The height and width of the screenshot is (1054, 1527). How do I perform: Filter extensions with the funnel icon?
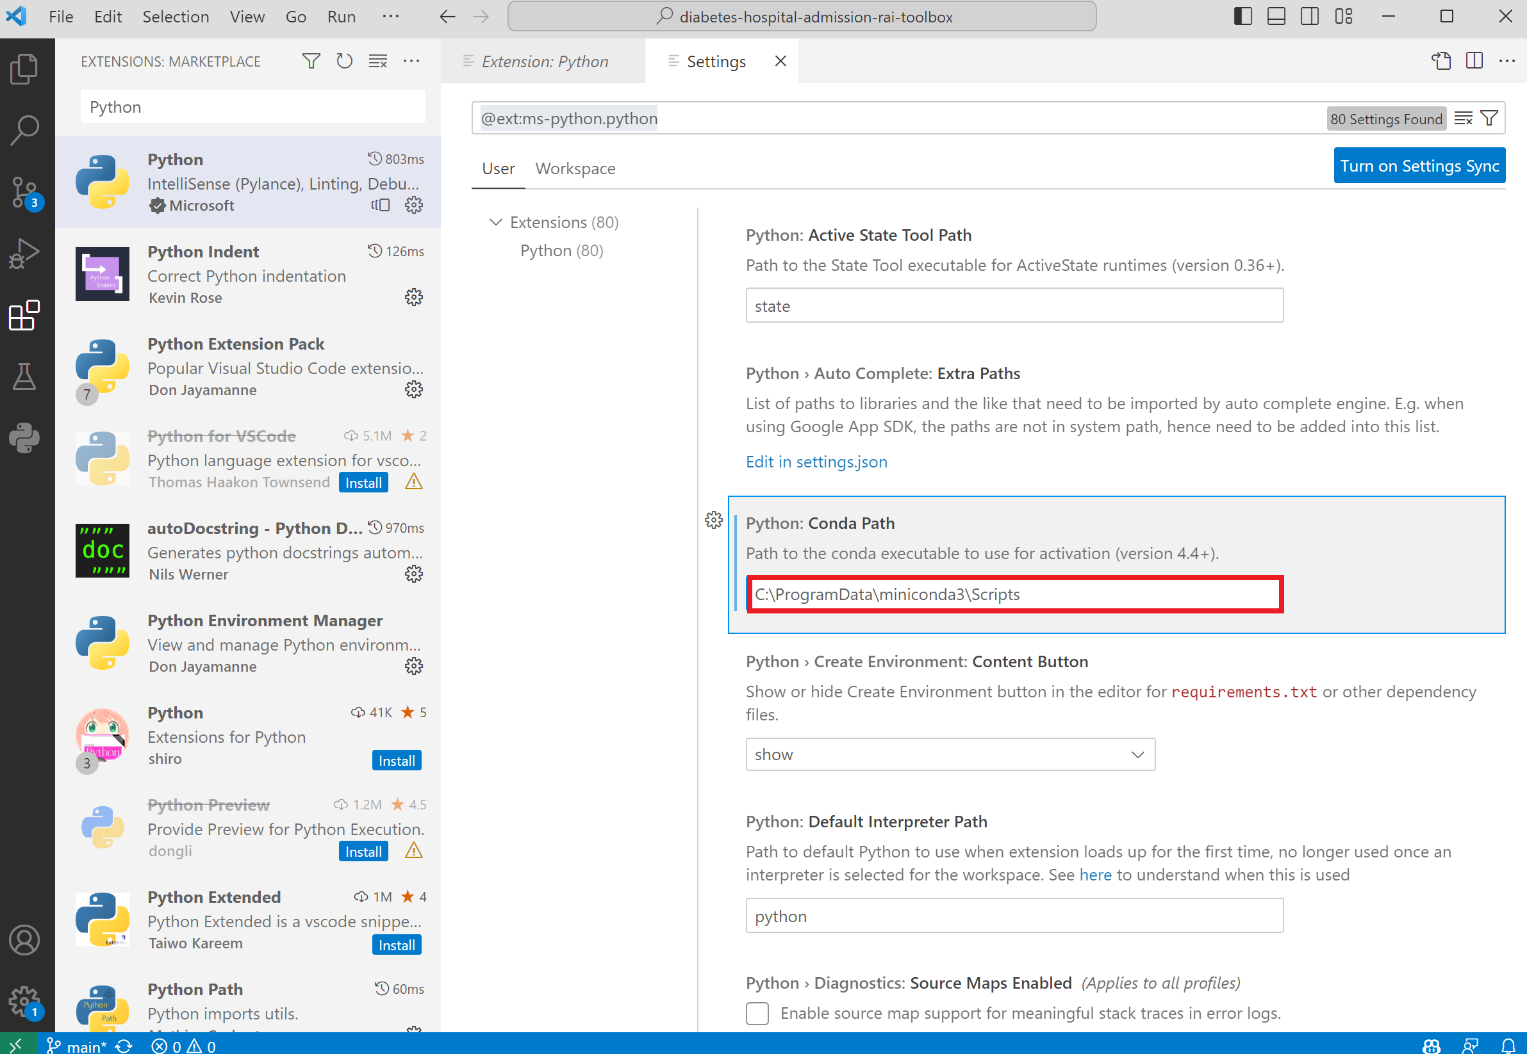311,61
